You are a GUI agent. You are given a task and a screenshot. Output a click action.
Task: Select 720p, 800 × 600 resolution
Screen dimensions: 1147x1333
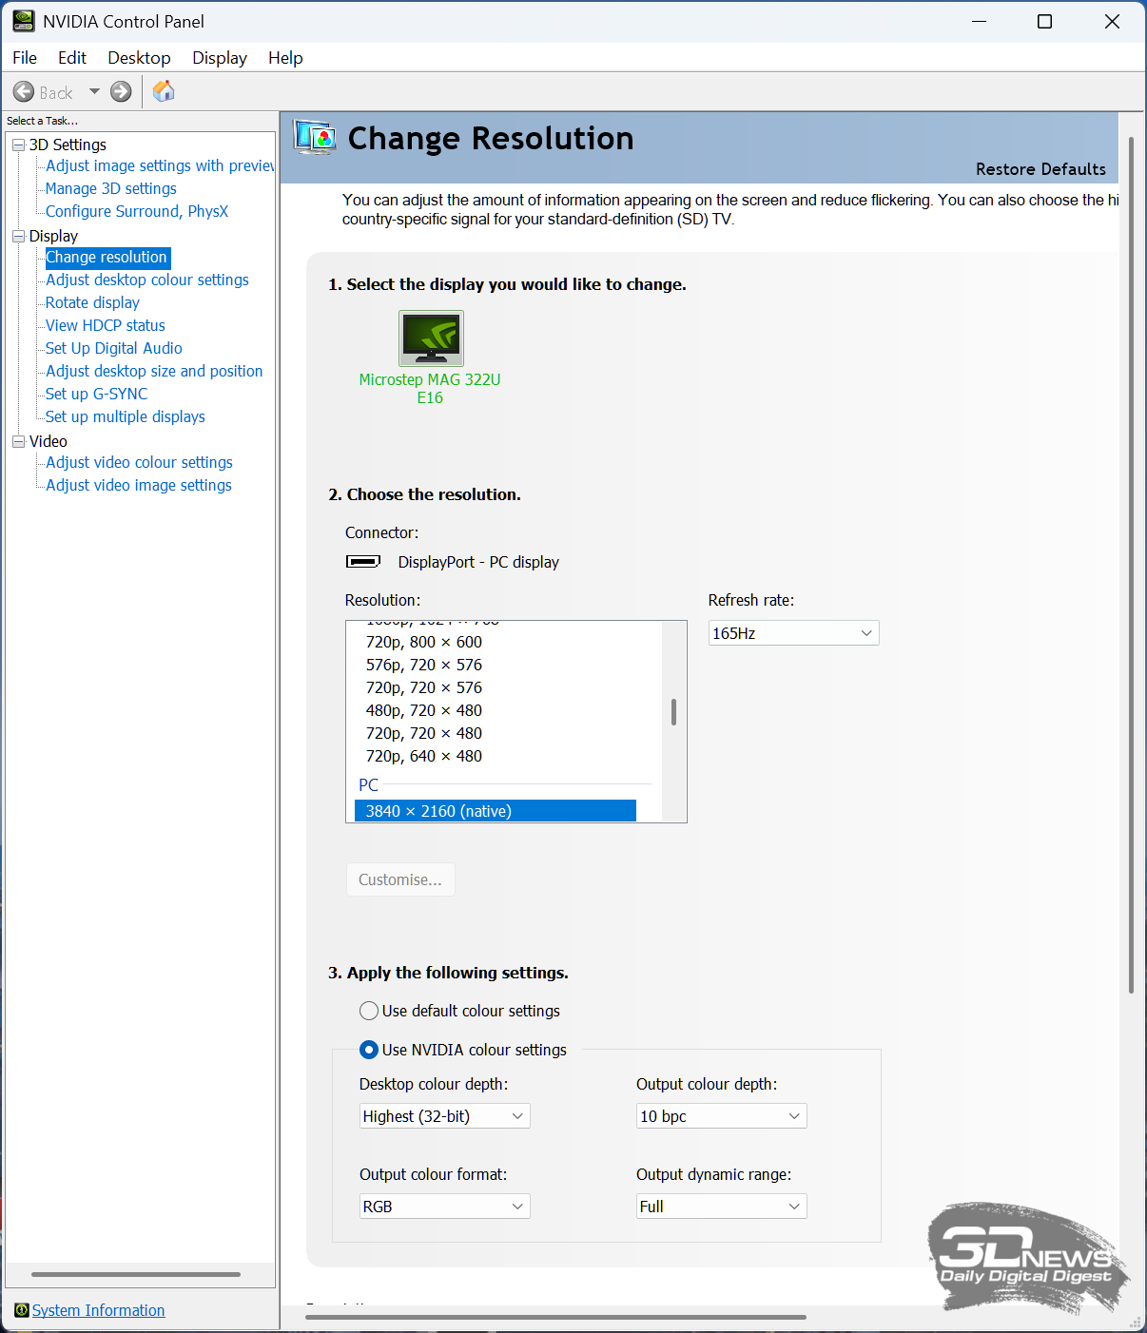(424, 642)
